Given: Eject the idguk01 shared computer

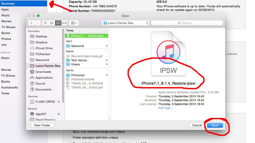Looking at the screenshot, I should pos(59,114).
